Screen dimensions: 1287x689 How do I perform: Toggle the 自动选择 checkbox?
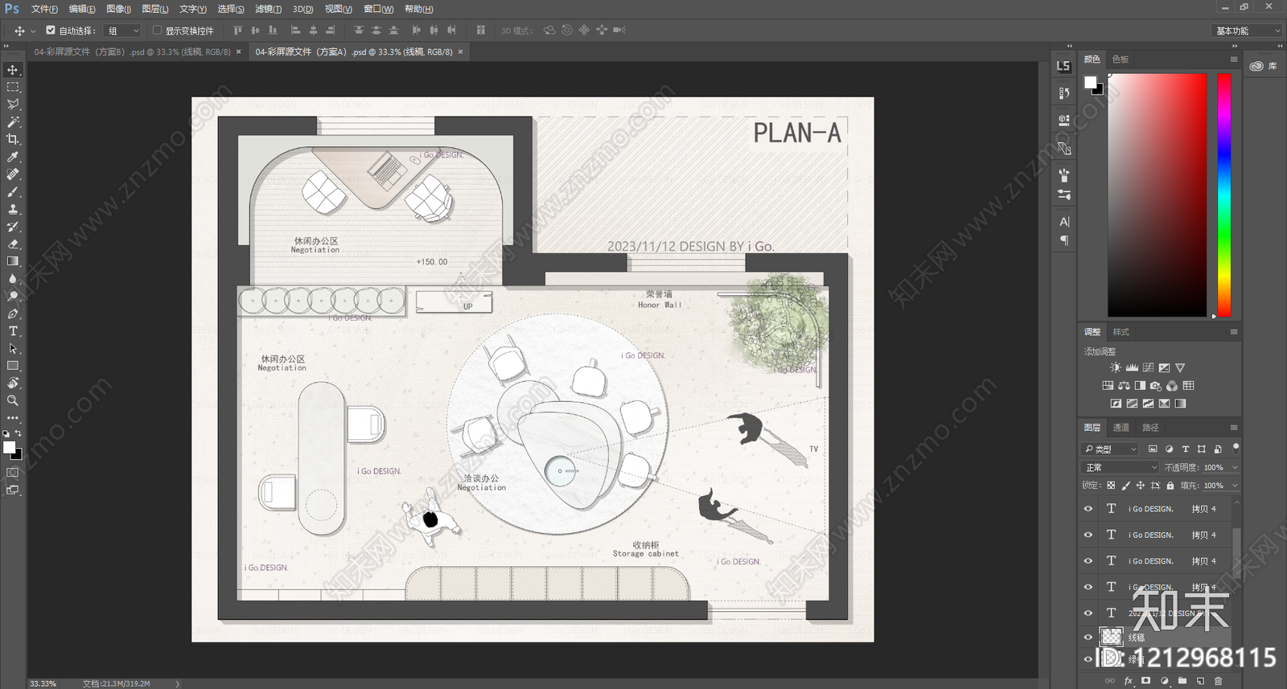click(x=51, y=31)
